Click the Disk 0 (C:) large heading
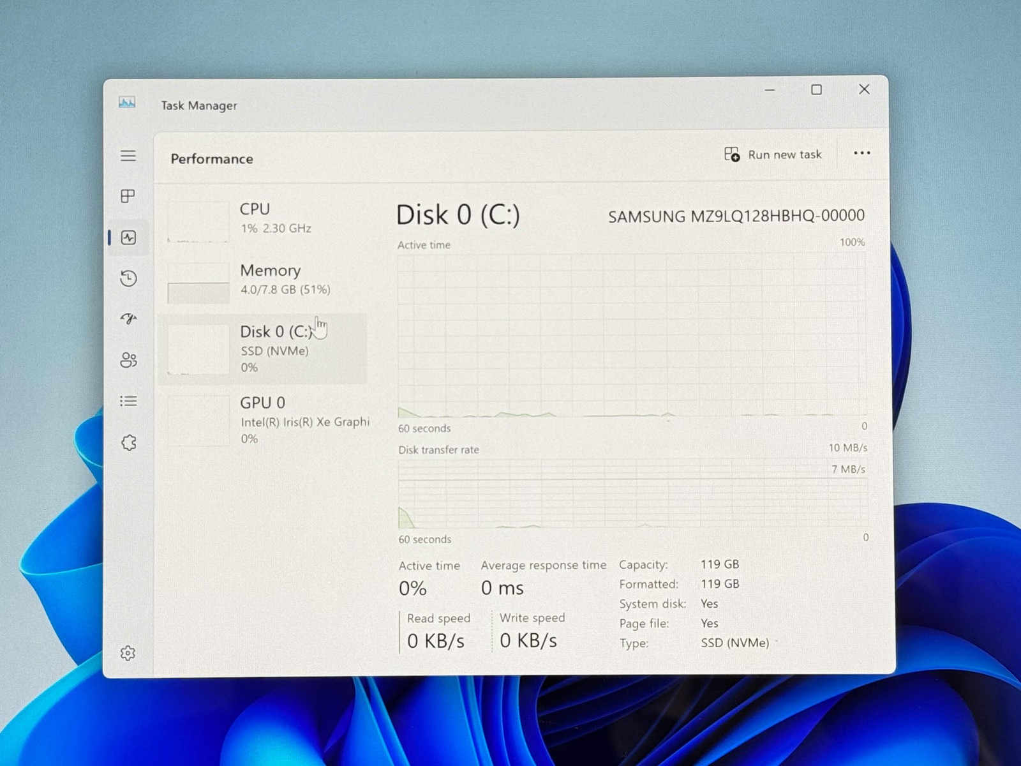The image size is (1021, 766). pos(458,215)
